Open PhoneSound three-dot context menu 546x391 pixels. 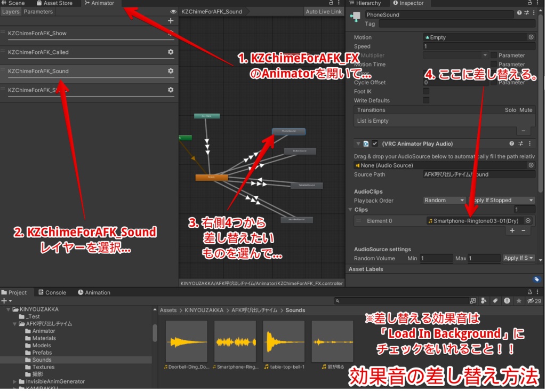(x=534, y=13)
